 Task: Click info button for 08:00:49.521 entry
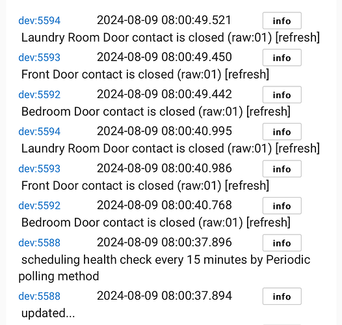click(x=282, y=21)
